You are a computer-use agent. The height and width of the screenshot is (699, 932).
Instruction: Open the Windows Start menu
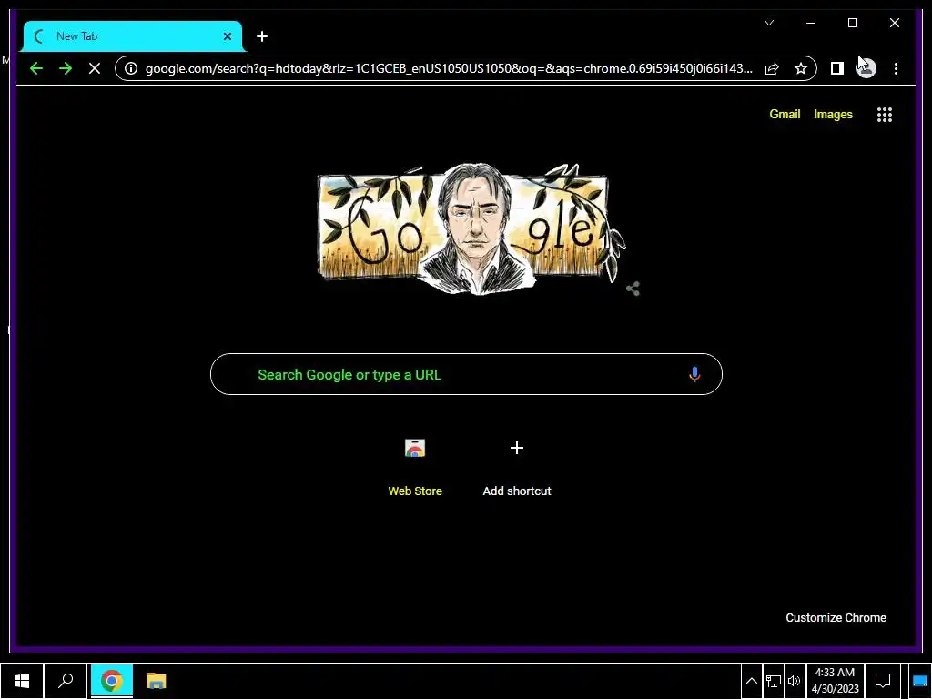(x=22, y=681)
